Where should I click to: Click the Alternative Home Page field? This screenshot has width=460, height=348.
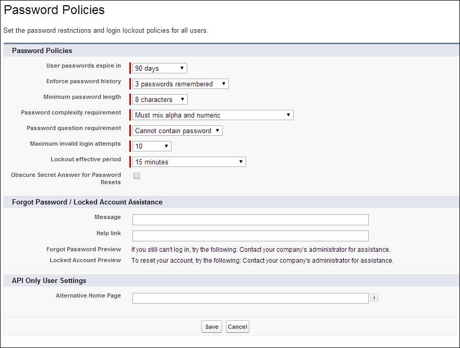pos(250,298)
